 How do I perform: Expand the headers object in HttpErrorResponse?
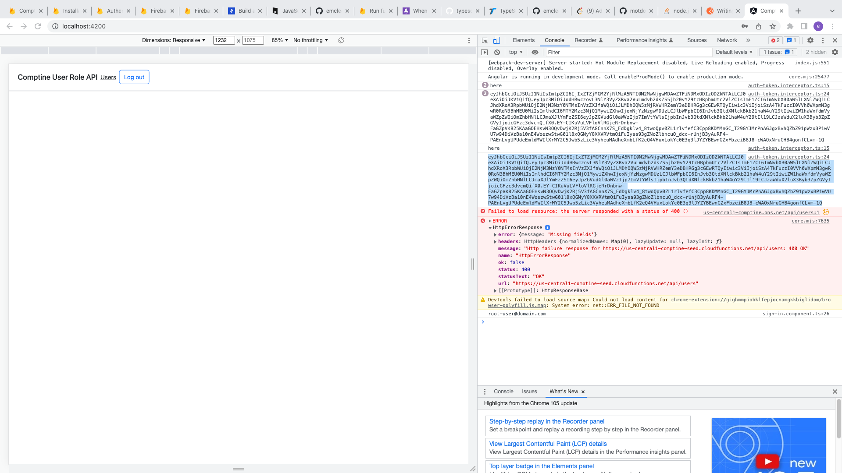[x=496, y=241]
